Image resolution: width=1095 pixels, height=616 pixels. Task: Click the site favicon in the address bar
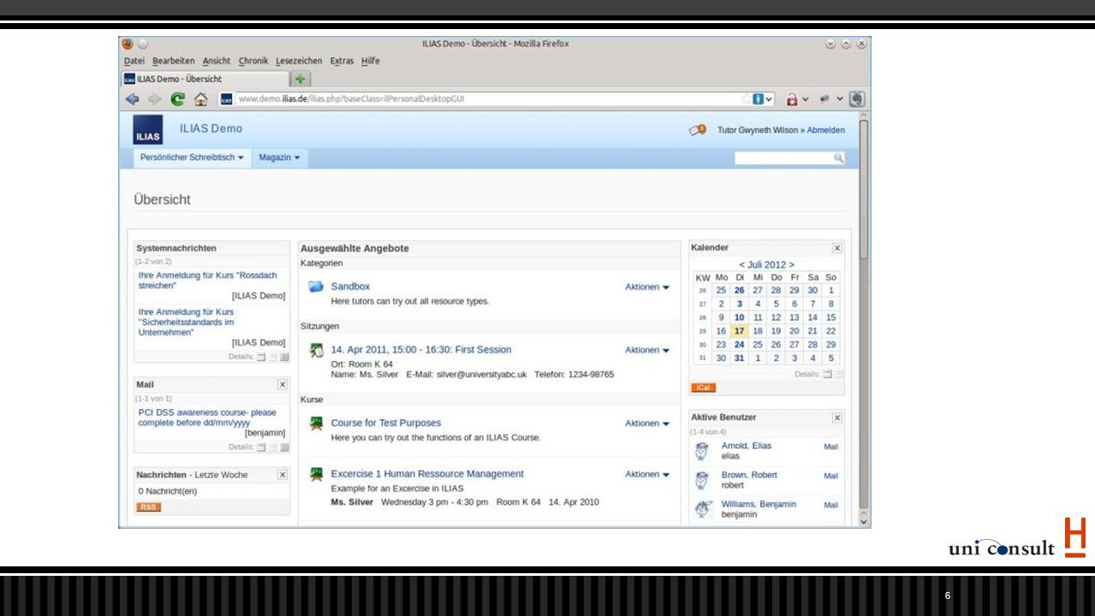(227, 99)
